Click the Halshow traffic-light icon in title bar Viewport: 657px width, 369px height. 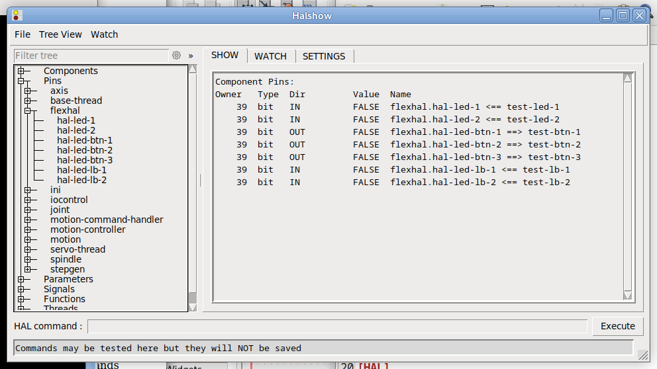(x=17, y=15)
